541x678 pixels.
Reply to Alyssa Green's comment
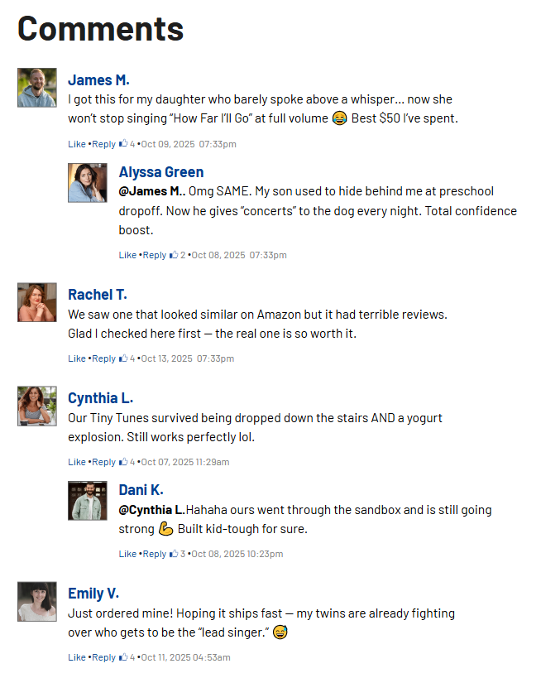pos(155,255)
